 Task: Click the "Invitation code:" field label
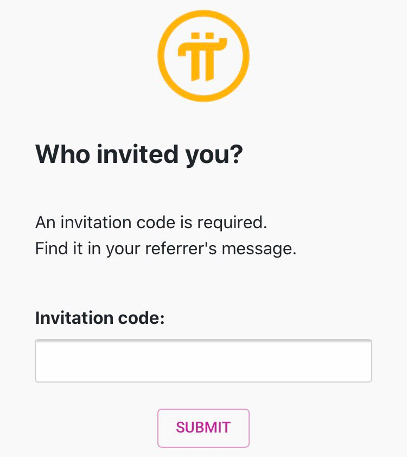(100, 317)
